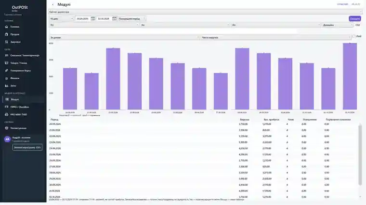Open the third Усі filter dropdown
Screen dimensions: 366x205
pos(275,25)
